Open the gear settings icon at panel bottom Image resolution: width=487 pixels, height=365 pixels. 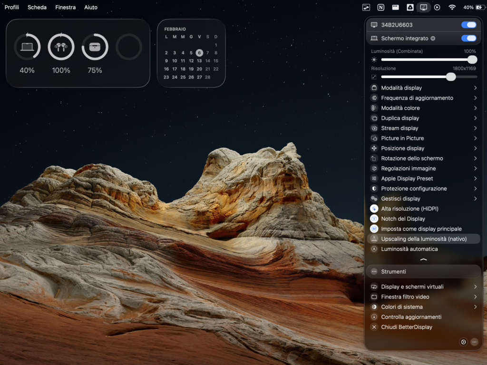click(x=463, y=342)
